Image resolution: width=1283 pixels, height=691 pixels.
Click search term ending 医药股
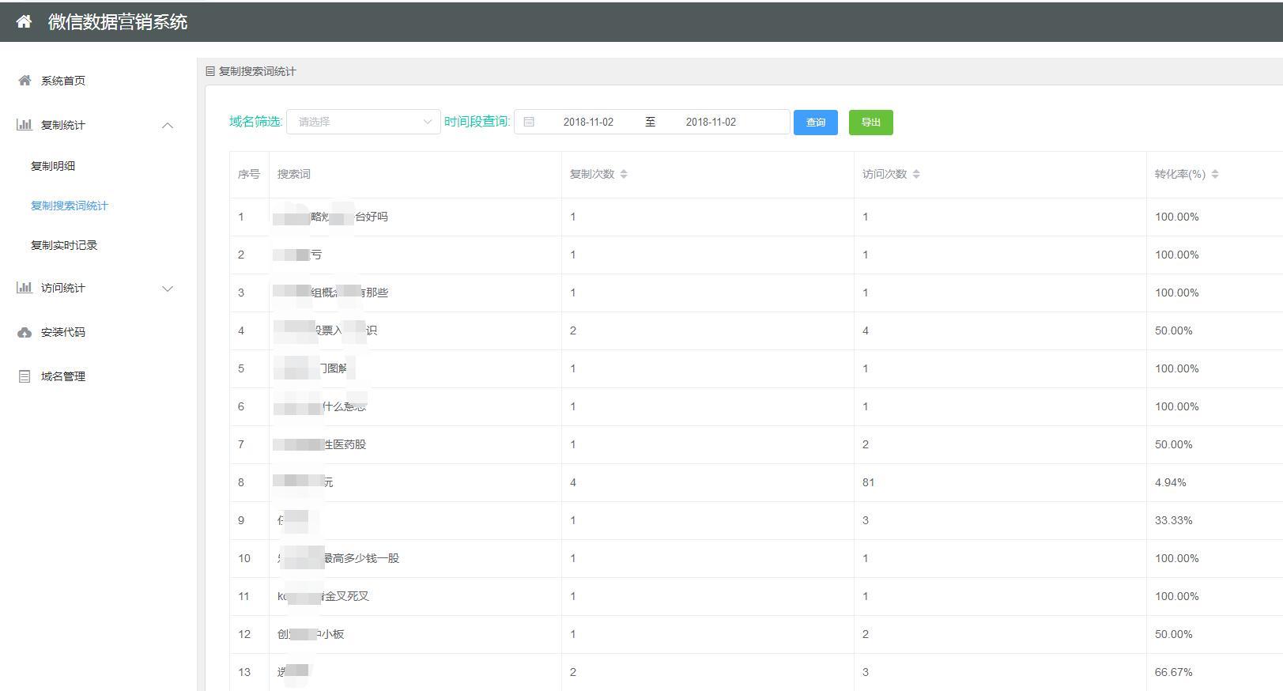point(320,444)
